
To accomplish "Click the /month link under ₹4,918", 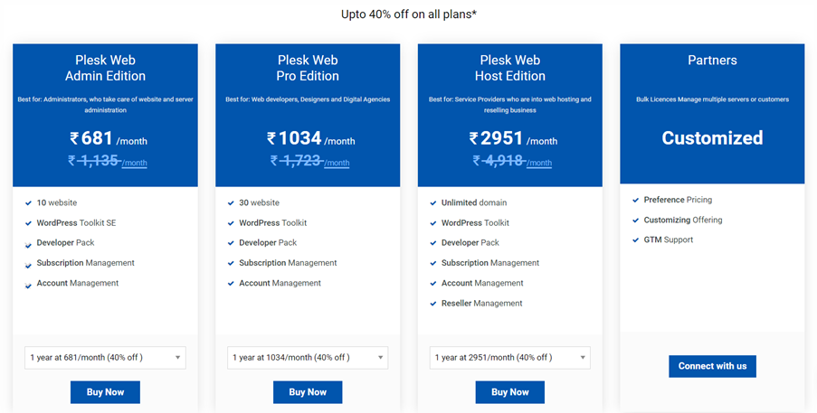I will tap(538, 163).
